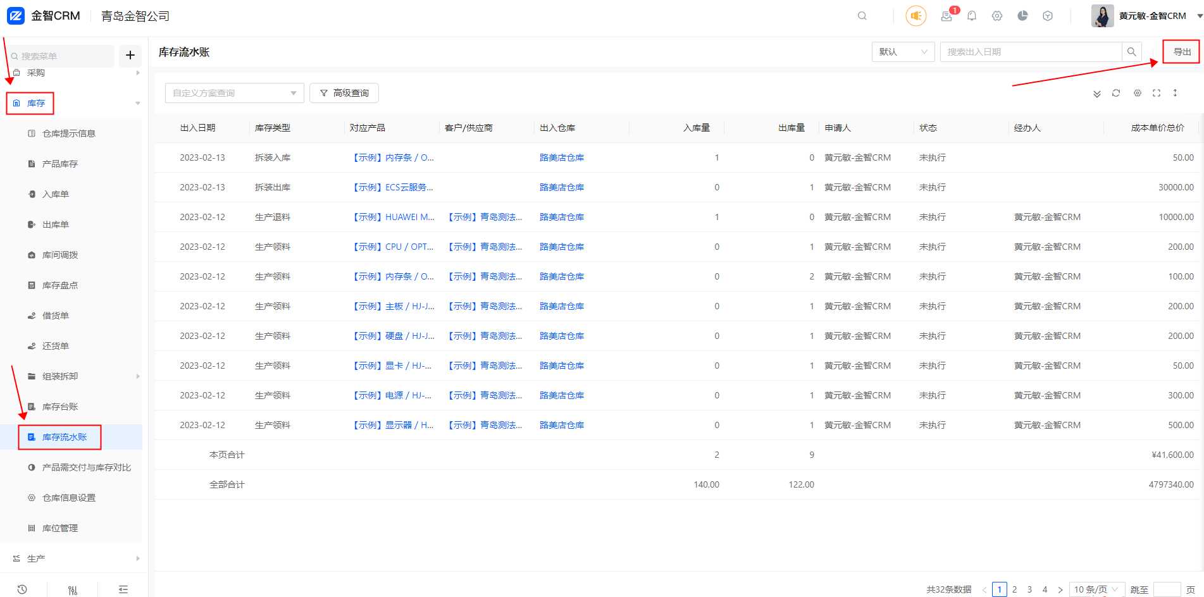
Task: Click the next page arrow
Action: 1060,589
